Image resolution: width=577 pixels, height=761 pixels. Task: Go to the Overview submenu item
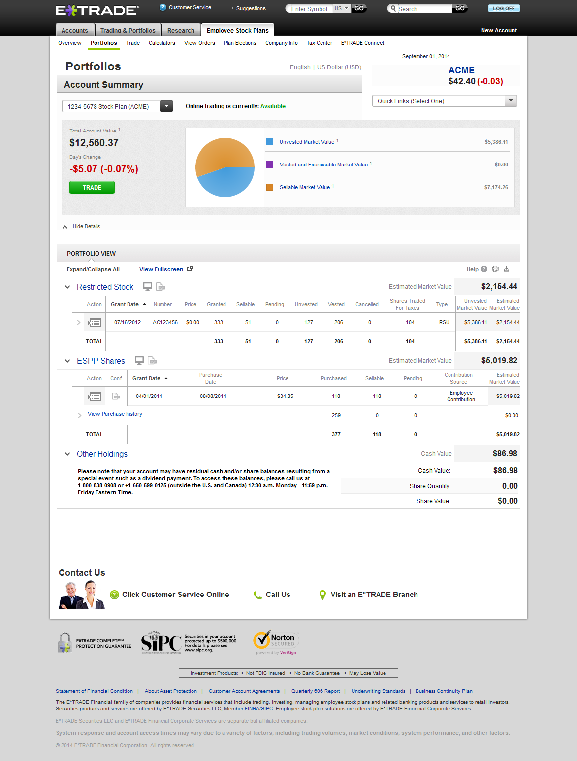[x=70, y=43]
